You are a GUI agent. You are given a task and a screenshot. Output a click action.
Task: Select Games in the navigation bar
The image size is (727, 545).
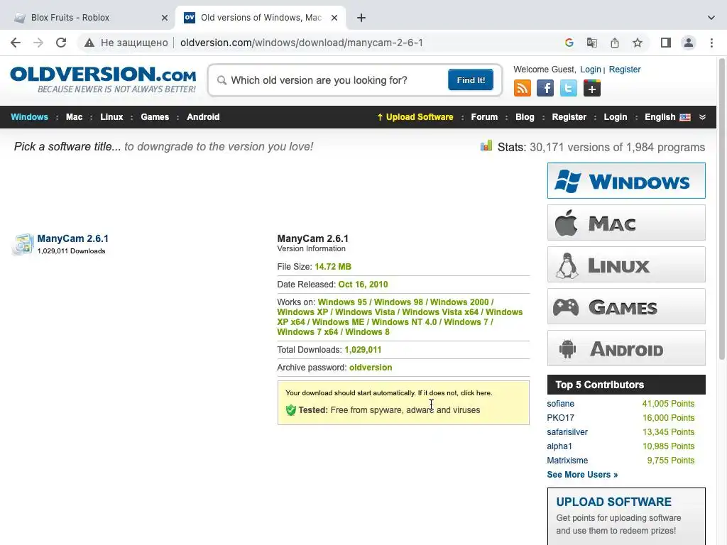(x=155, y=117)
